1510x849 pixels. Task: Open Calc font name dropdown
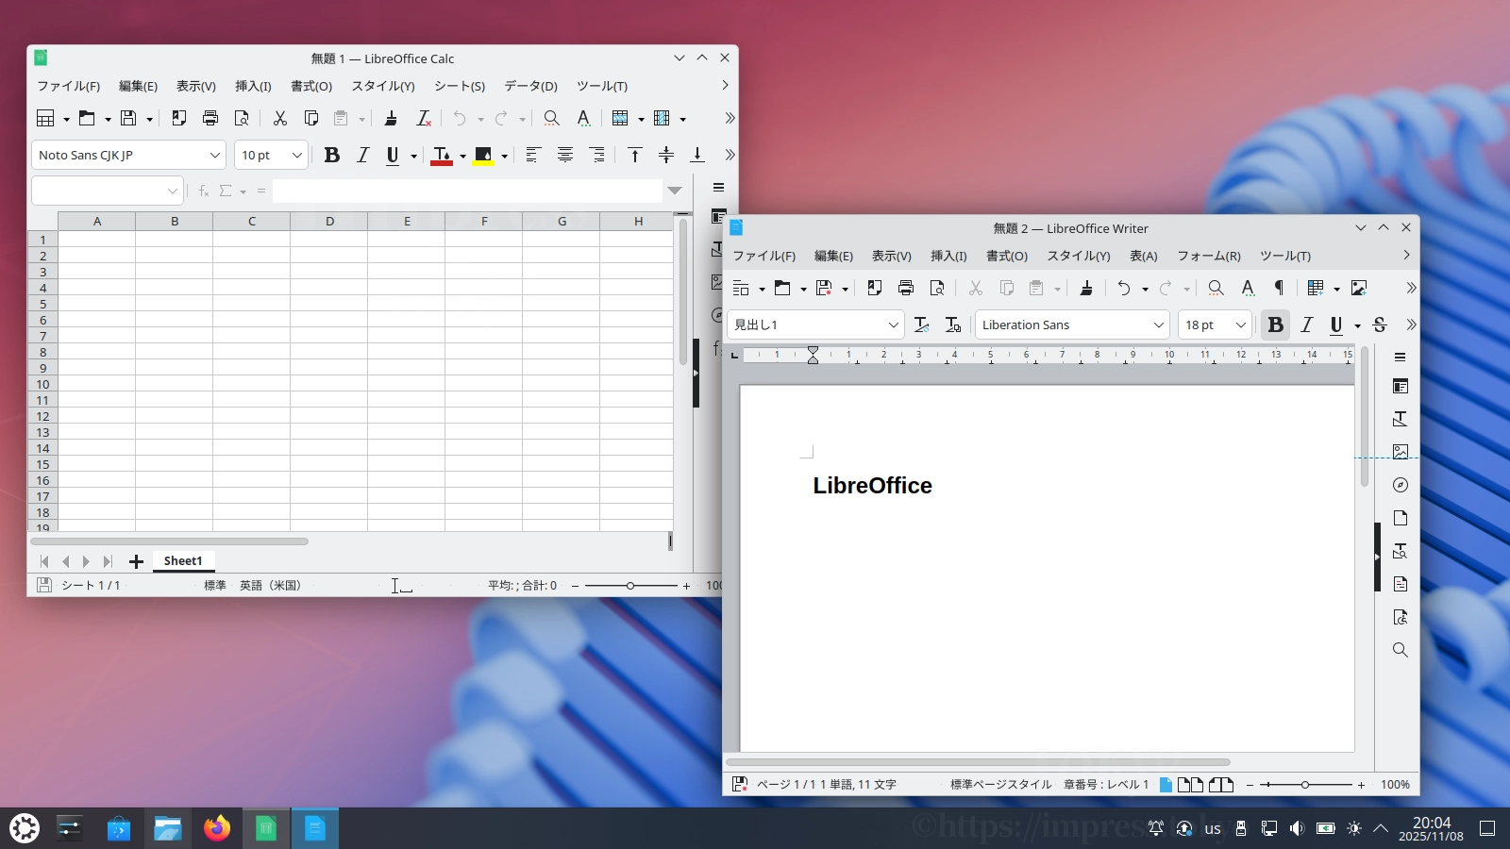click(214, 155)
